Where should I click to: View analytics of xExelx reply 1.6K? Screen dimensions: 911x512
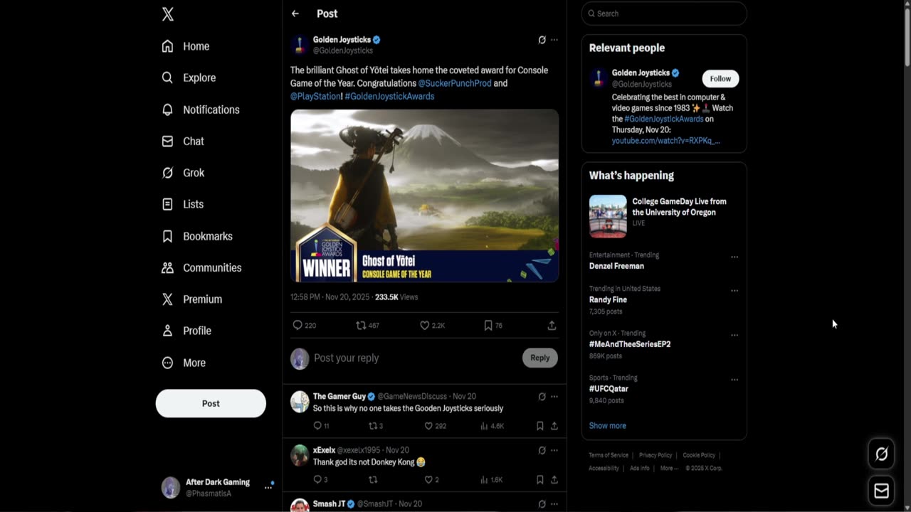[493, 480]
